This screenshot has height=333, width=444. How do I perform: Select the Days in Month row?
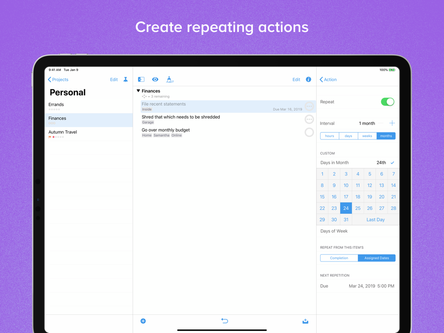357,163
